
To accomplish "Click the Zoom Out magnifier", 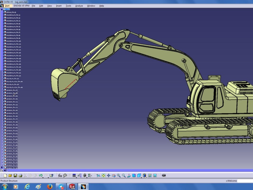I will [x=124, y=176].
